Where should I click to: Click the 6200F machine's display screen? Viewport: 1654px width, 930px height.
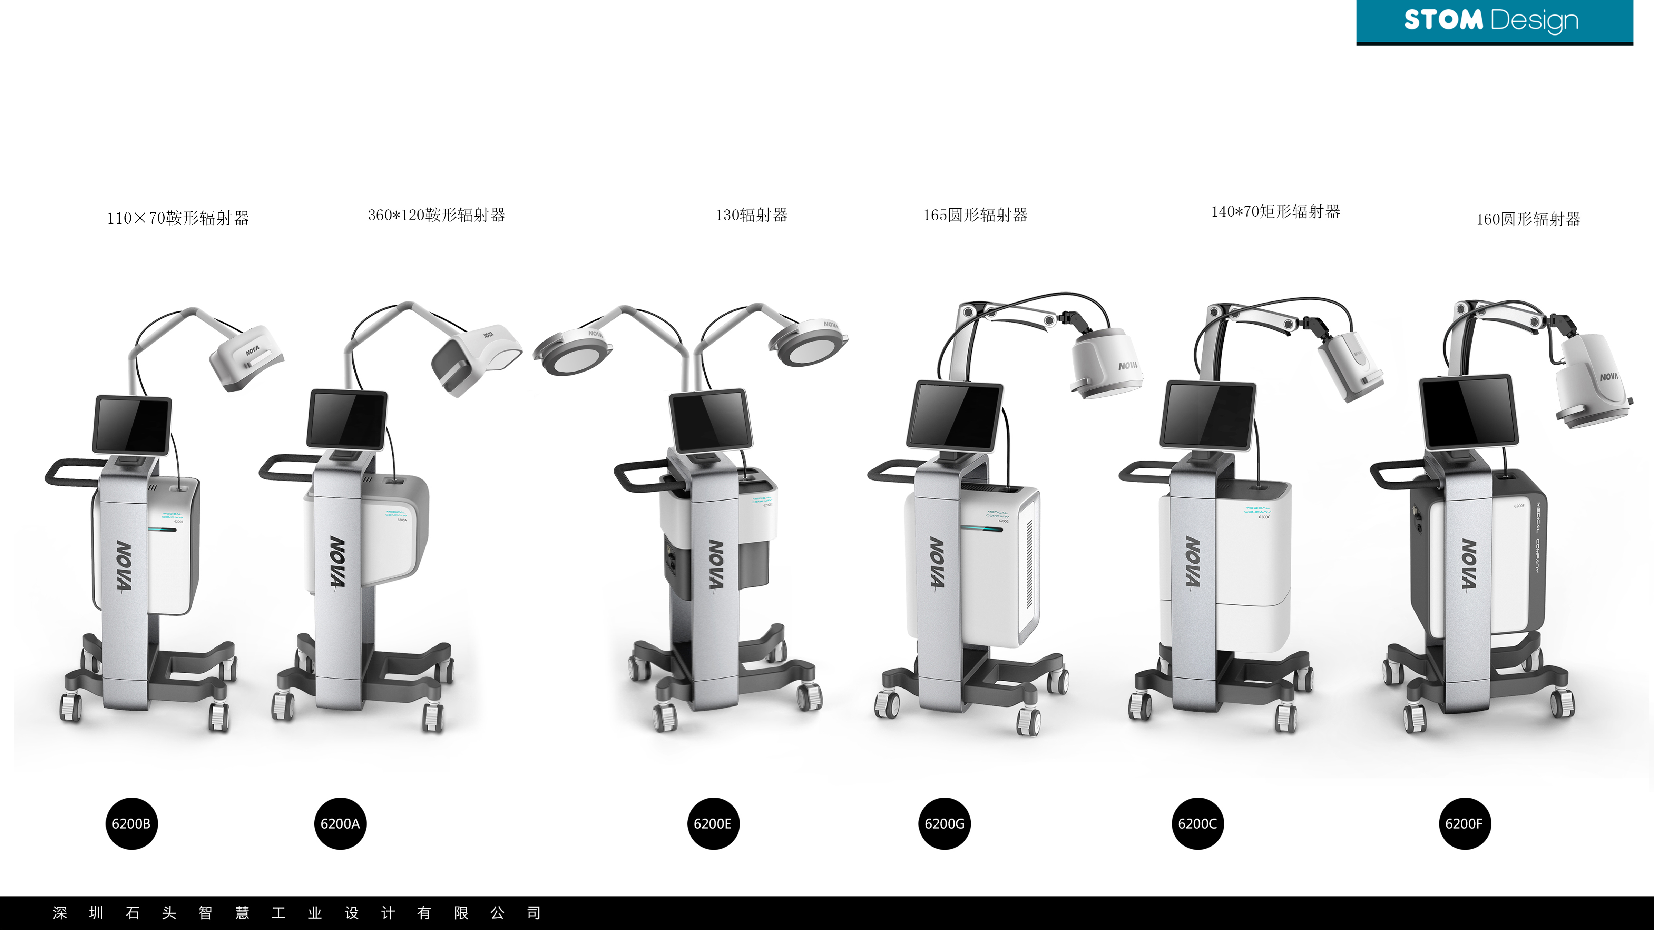pos(1469,412)
